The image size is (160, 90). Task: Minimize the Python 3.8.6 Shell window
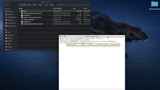[x=63, y=36]
